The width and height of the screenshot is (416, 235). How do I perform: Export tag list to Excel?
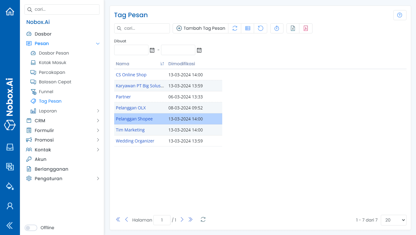(293, 28)
